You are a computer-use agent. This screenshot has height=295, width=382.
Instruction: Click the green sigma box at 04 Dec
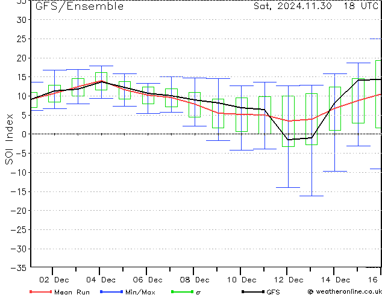point(101,81)
